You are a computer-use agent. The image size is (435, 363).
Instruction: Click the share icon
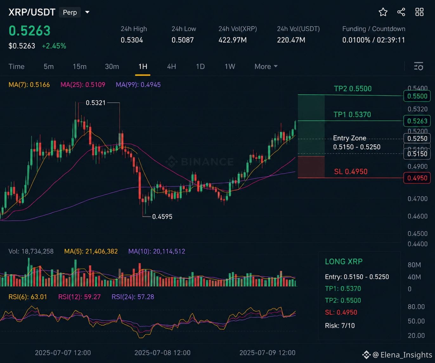[x=401, y=12]
